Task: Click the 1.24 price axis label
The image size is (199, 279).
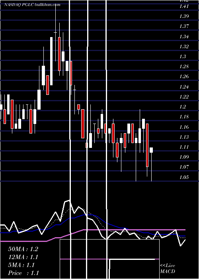Action: pos(184,86)
